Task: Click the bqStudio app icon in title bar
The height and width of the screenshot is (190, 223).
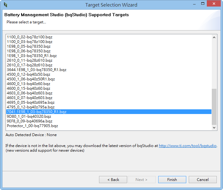Action: coord(6,5)
